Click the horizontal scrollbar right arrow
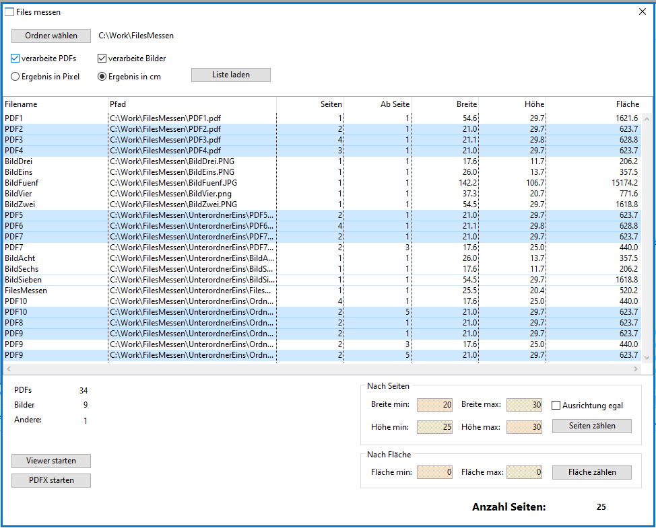The image size is (656, 528). pos(636,369)
